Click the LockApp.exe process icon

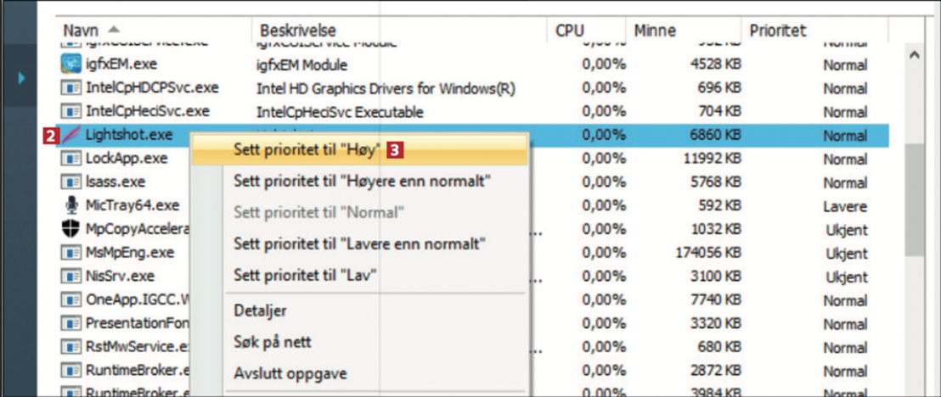70,159
